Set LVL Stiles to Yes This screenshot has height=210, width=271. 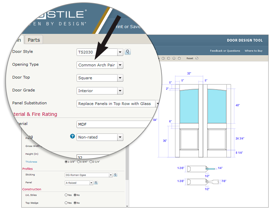[66, 195]
